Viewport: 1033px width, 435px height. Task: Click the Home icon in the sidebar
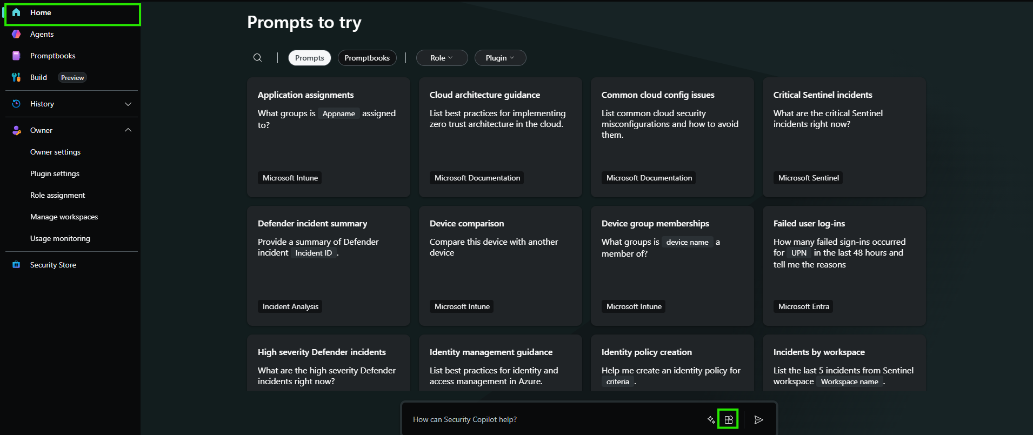(x=16, y=12)
